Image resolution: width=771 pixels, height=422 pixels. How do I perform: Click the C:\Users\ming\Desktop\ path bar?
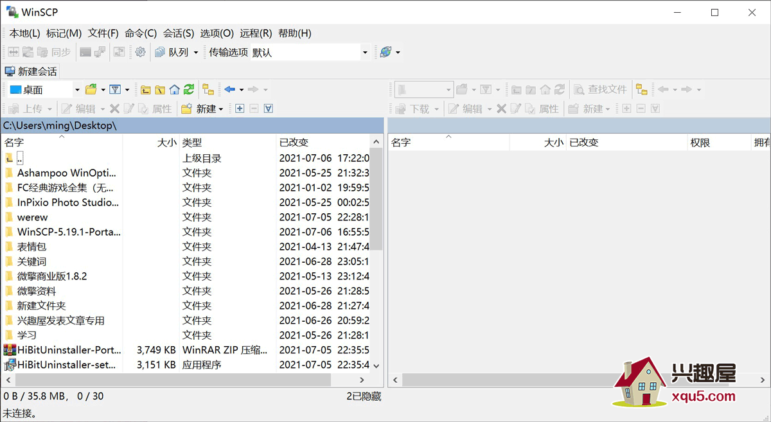coord(192,126)
